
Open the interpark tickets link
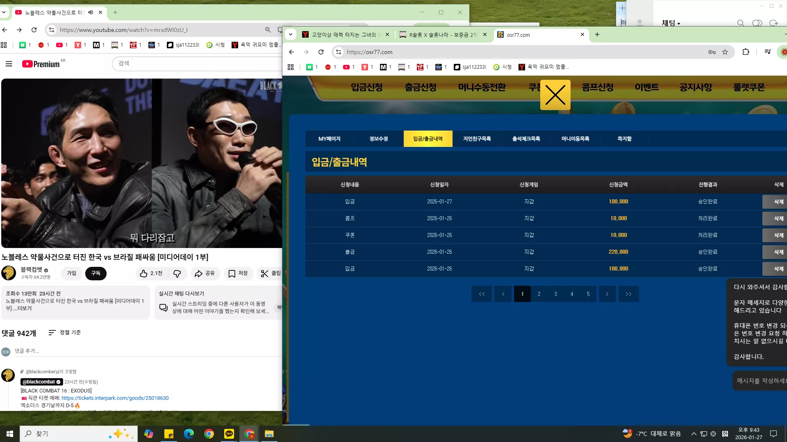tap(115, 398)
